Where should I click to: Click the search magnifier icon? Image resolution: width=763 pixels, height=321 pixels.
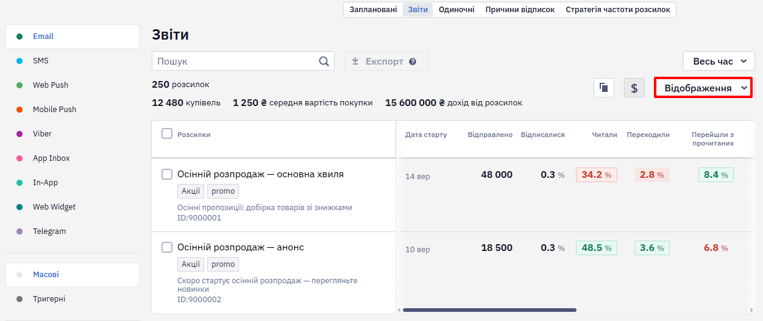324,61
